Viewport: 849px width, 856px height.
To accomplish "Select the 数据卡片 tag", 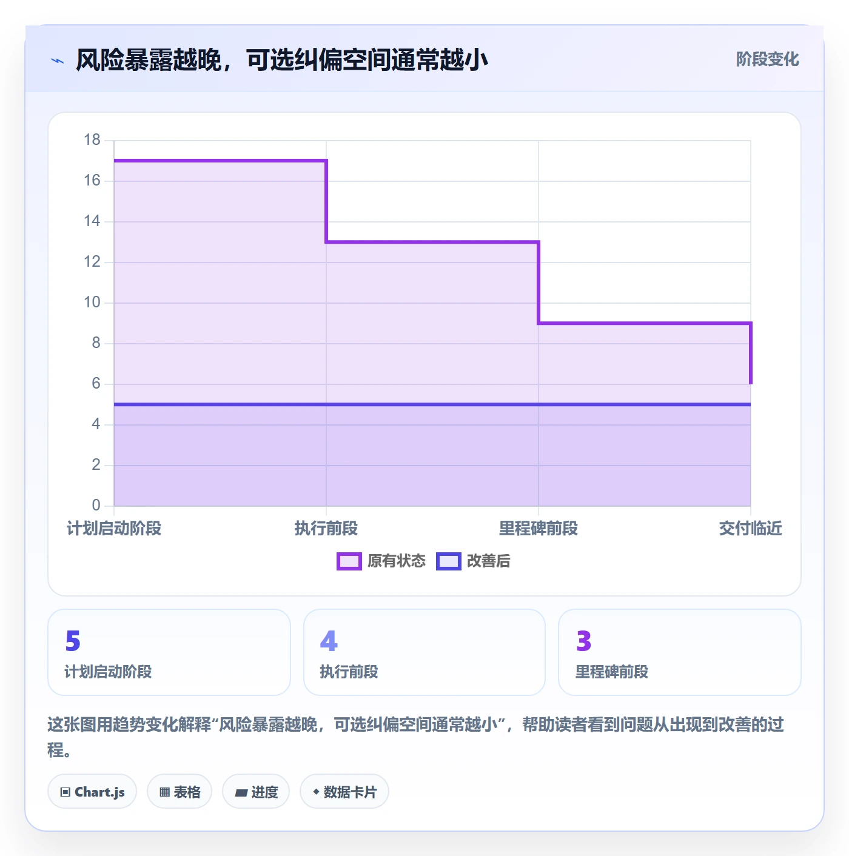I will pos(344,791).
